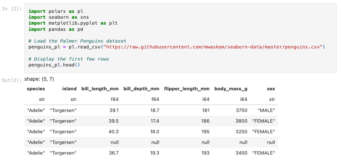Click the species column header
The image size is (341, 163).
pos(36,88)
